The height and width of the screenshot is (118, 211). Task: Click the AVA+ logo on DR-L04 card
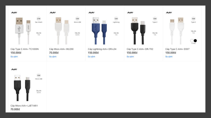92,13
